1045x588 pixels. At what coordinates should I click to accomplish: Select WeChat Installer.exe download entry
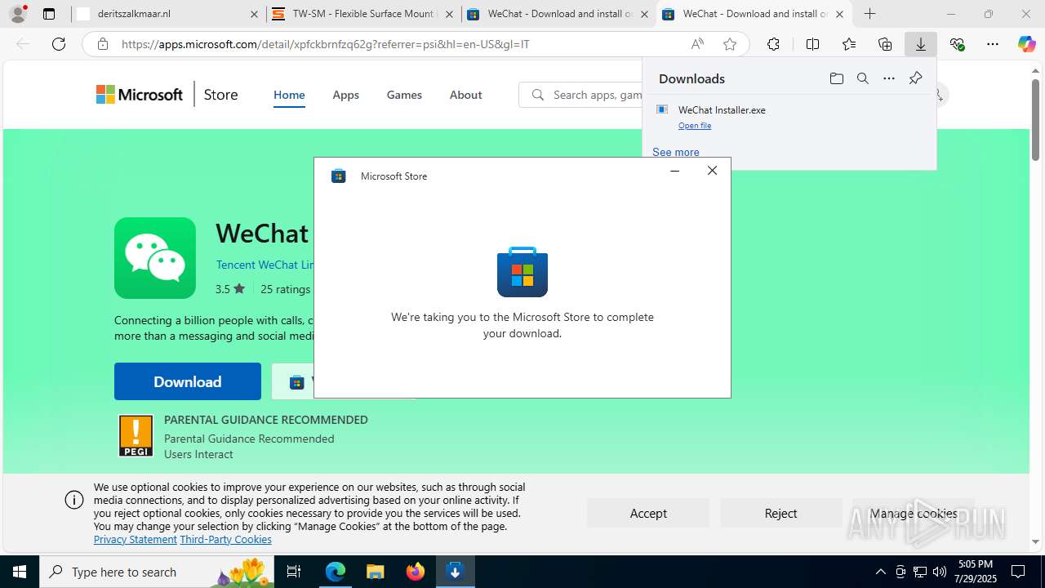click(789, 117)
